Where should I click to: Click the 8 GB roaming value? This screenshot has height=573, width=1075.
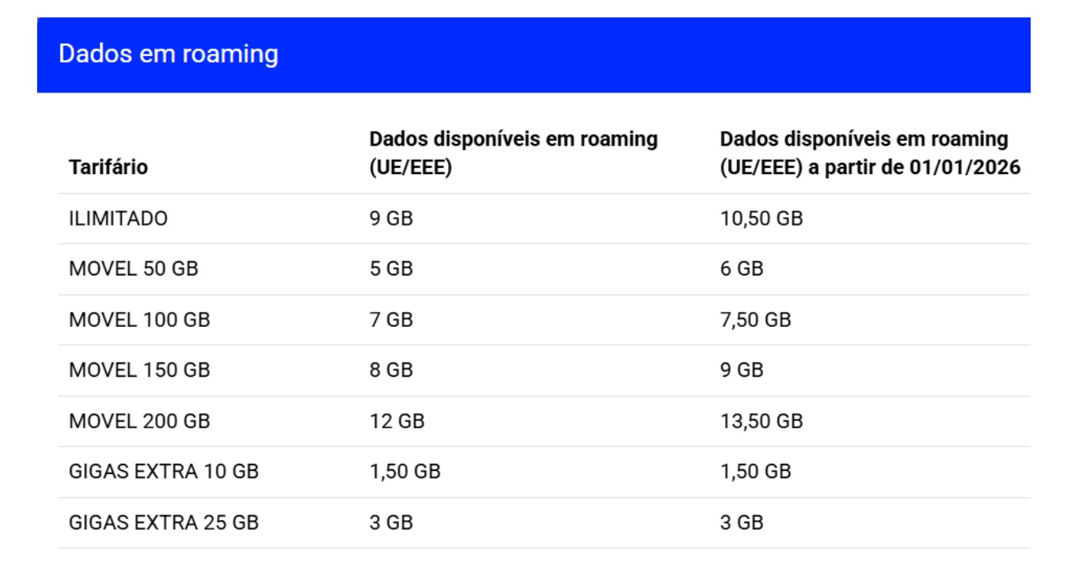(x=391, y=370)
